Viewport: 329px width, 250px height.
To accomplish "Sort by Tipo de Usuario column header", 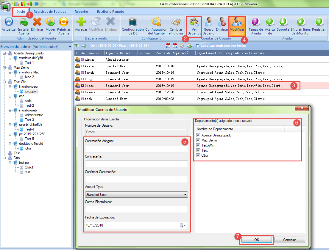I will [x=121, y=53].
